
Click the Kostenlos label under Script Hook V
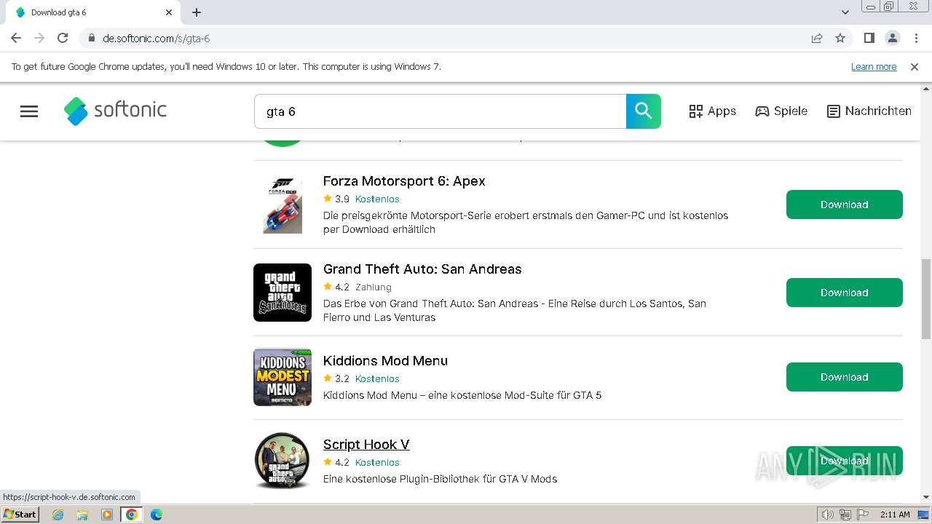coord(377,463)
